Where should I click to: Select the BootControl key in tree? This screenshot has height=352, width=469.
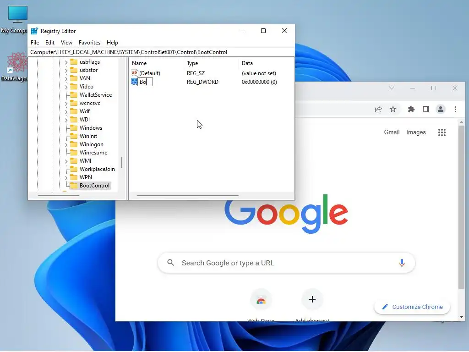(x=94, y=186)
